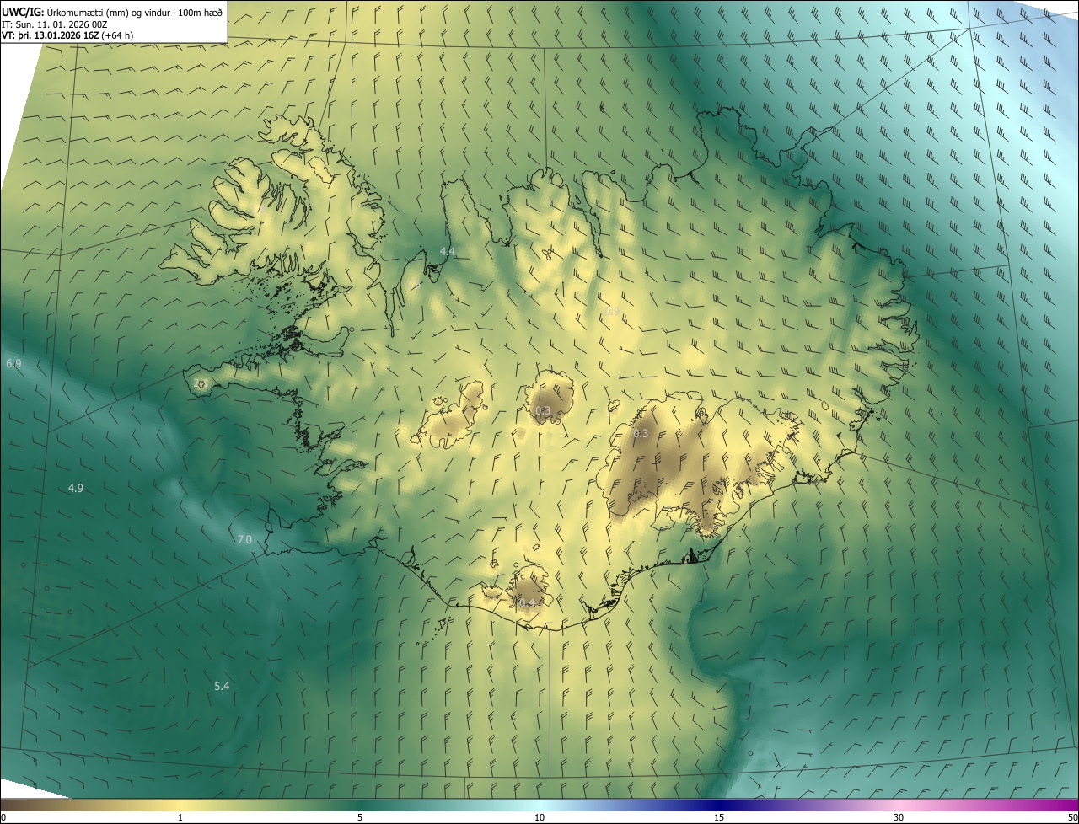1079x824 pixels.
Task: Click the "0.4" value label on the map
Action: (526, 603)
